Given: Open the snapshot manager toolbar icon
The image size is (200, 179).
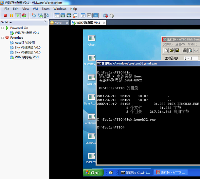Looking at the screenshot, I should click(46, 15).
